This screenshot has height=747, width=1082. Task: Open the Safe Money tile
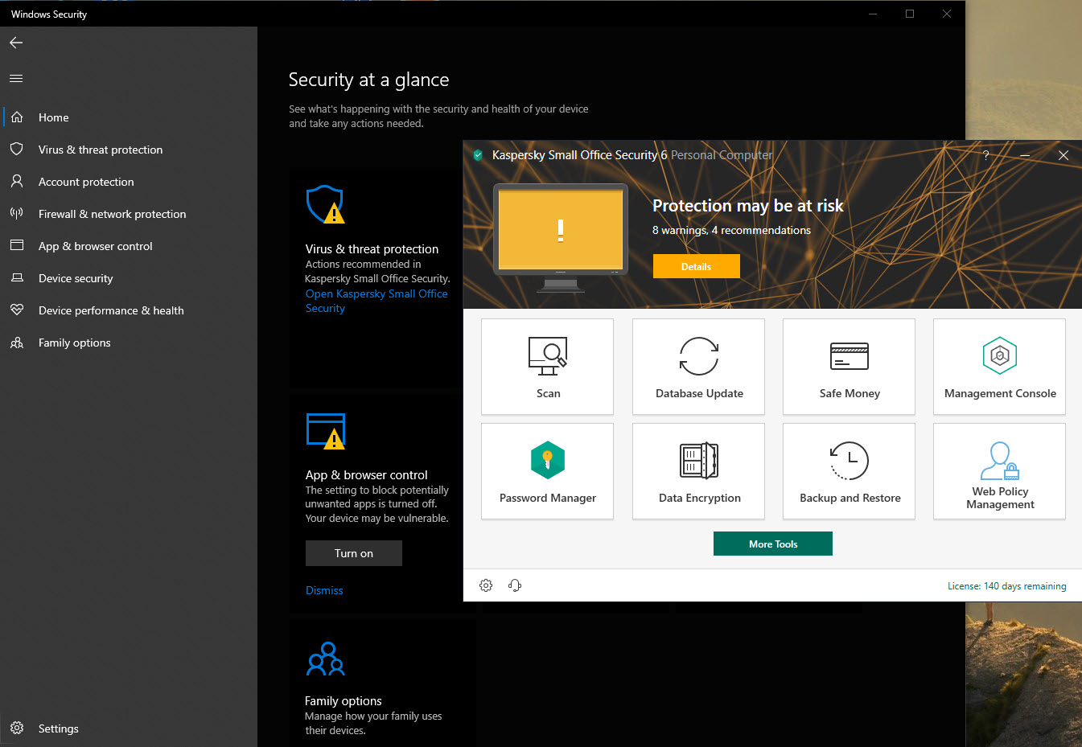pos(849,367)
